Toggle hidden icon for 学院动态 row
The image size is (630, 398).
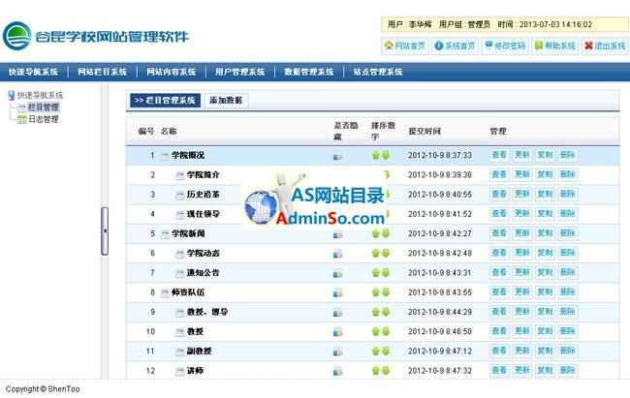tap(338, 254)
